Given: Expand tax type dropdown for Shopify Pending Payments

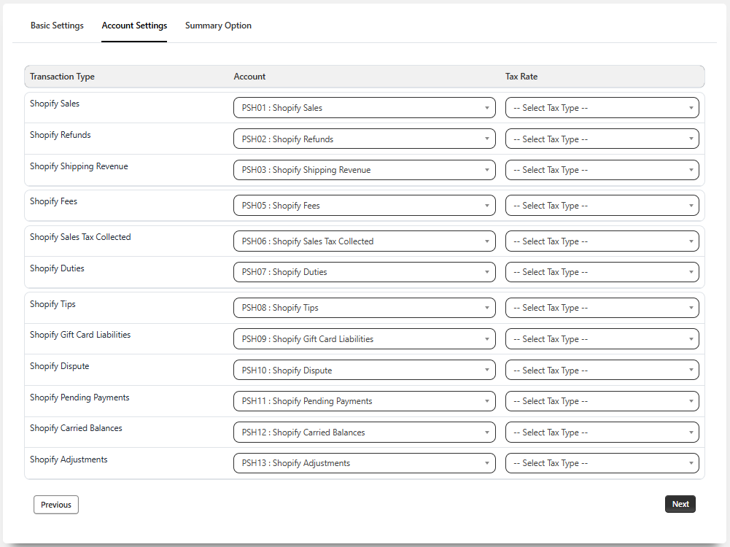Looking at the screenshot, I should click(602, 401).
